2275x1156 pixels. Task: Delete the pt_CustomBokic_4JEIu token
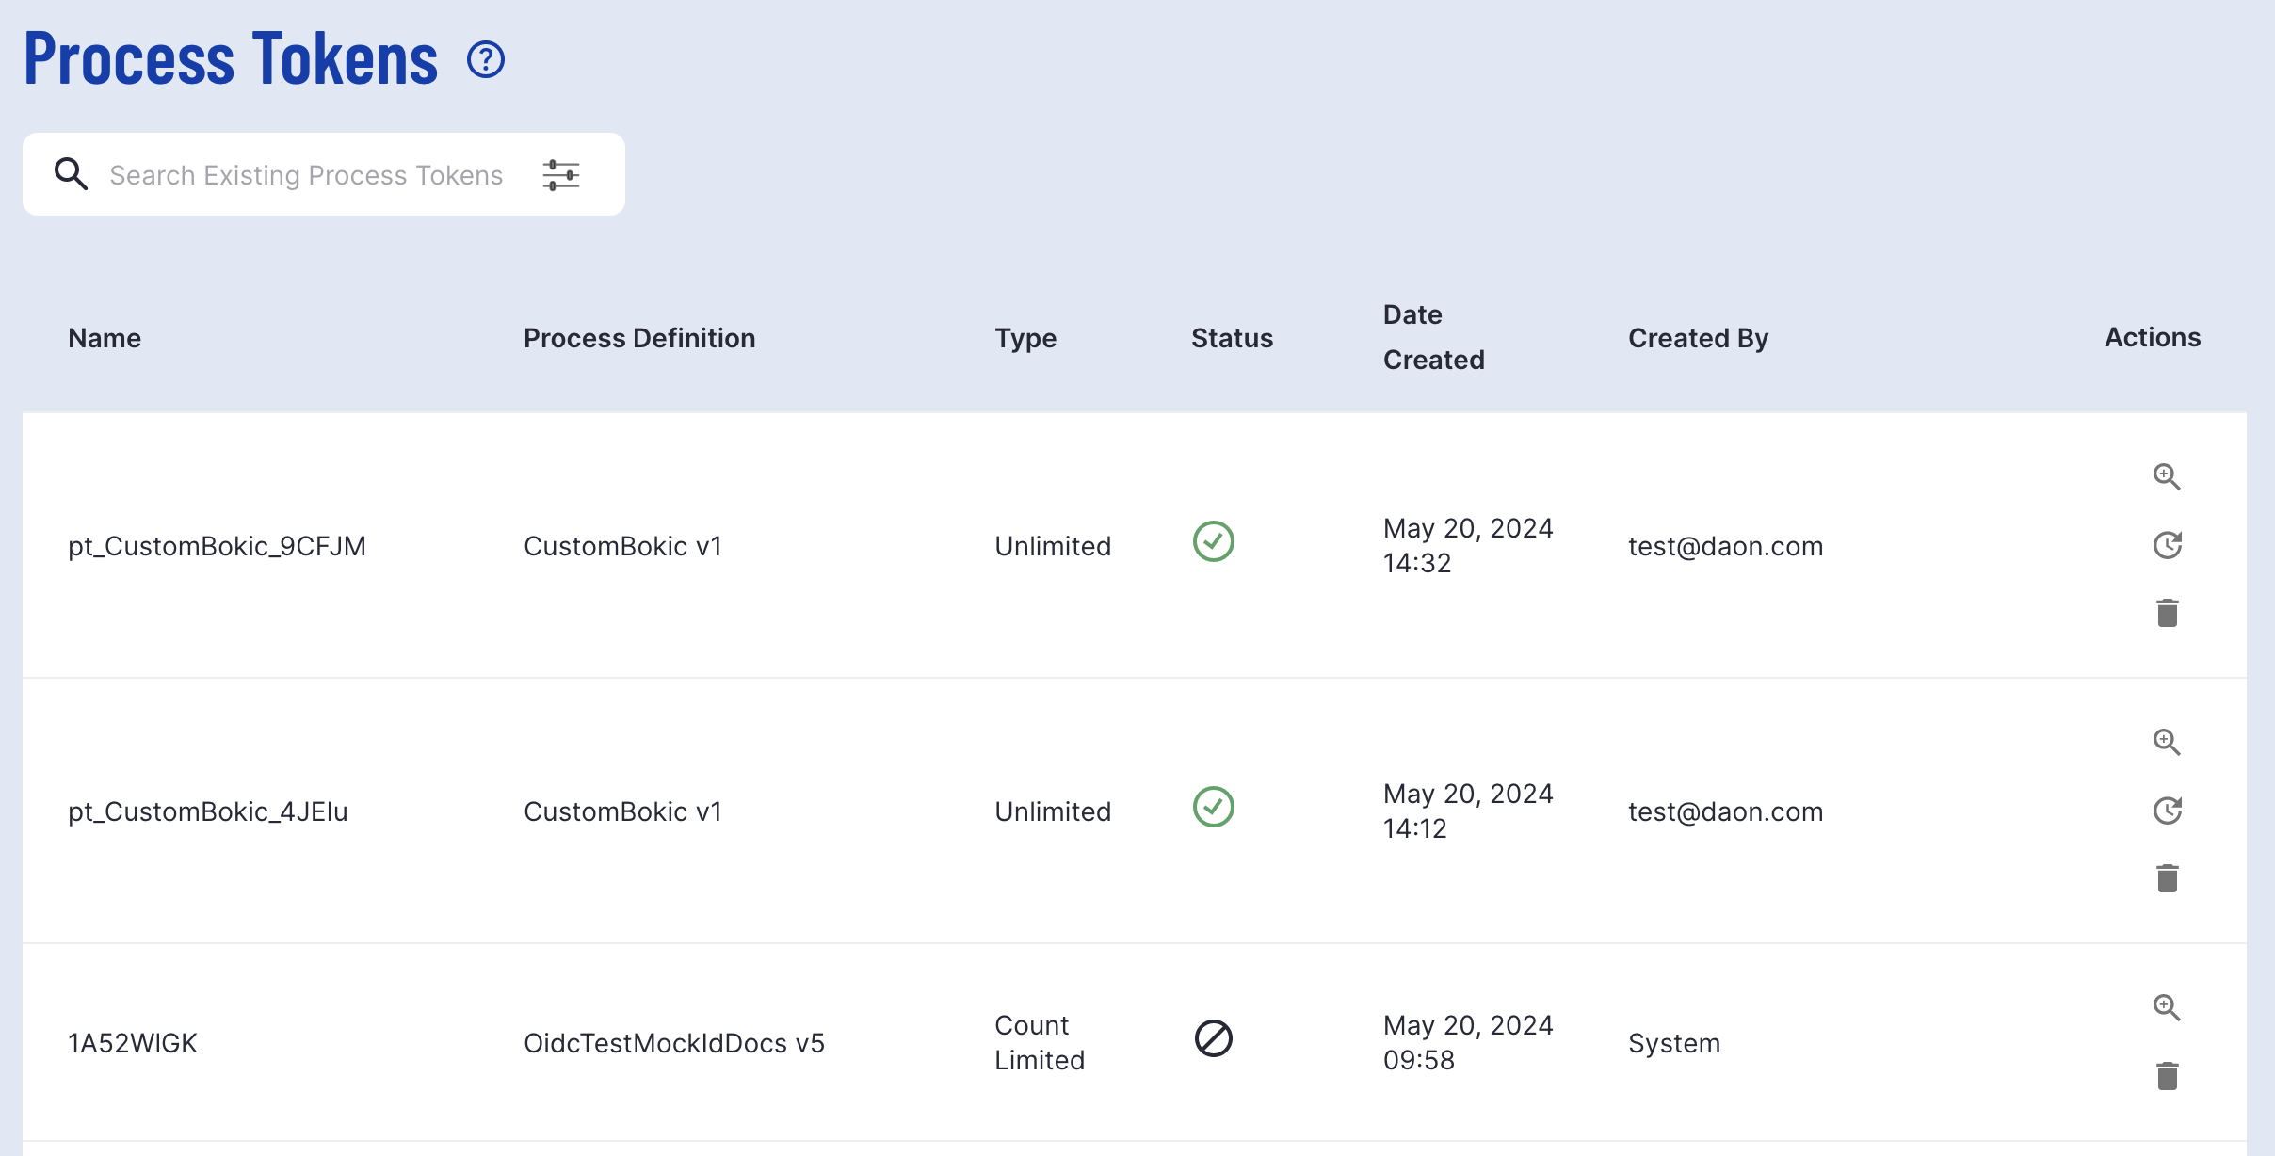(x=2167, y=878)
